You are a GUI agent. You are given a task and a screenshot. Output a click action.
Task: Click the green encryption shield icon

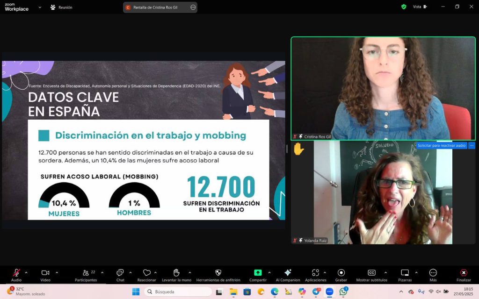[404, 7]
